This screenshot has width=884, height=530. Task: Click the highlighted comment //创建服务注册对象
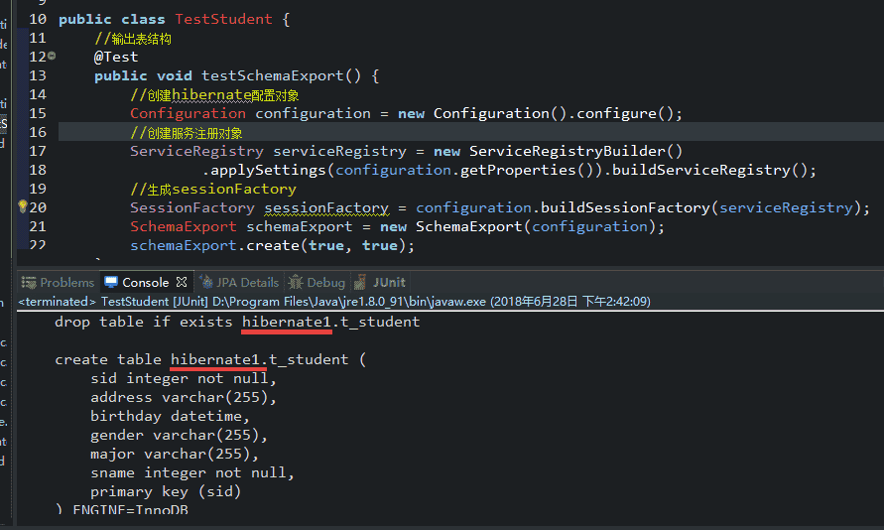pyautogui.click(x=187, y=133)
